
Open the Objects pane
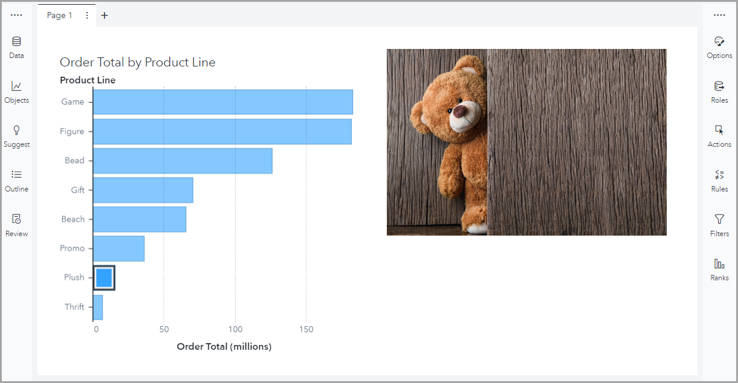(x=16, y=91)
